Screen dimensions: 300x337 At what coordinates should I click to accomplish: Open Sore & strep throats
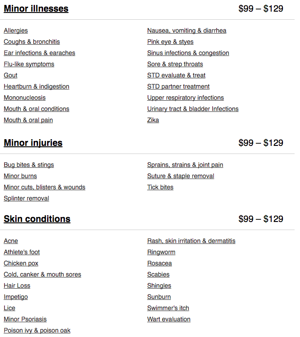click(175, 64)
